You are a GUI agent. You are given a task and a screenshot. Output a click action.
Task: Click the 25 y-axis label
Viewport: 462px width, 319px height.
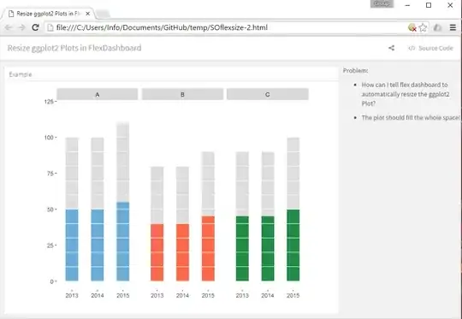click(x=50, y=245)
